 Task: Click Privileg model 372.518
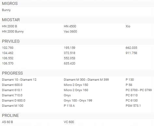pyautogui.click(x=70, y=53)
